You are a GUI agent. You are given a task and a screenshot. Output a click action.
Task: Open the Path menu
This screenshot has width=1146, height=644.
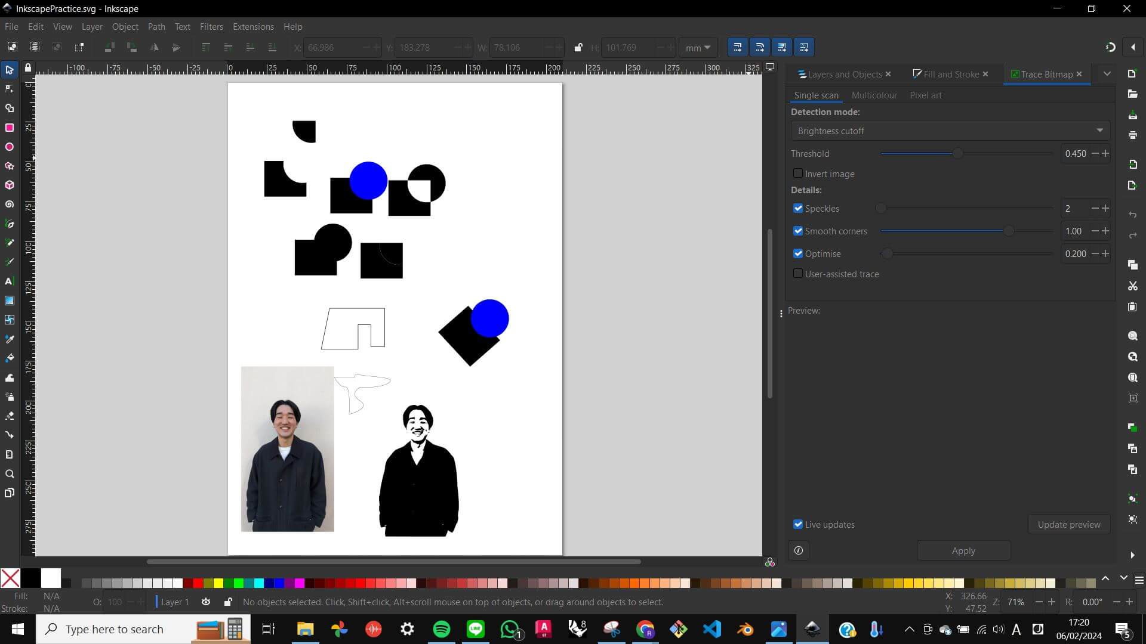tap(156, 27)
